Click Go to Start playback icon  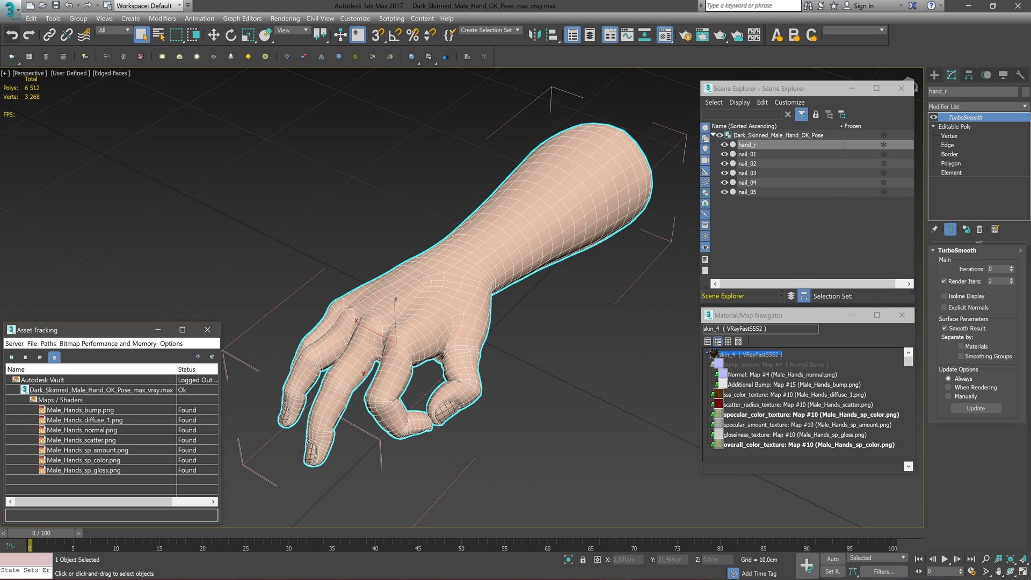tap(919, 559)
